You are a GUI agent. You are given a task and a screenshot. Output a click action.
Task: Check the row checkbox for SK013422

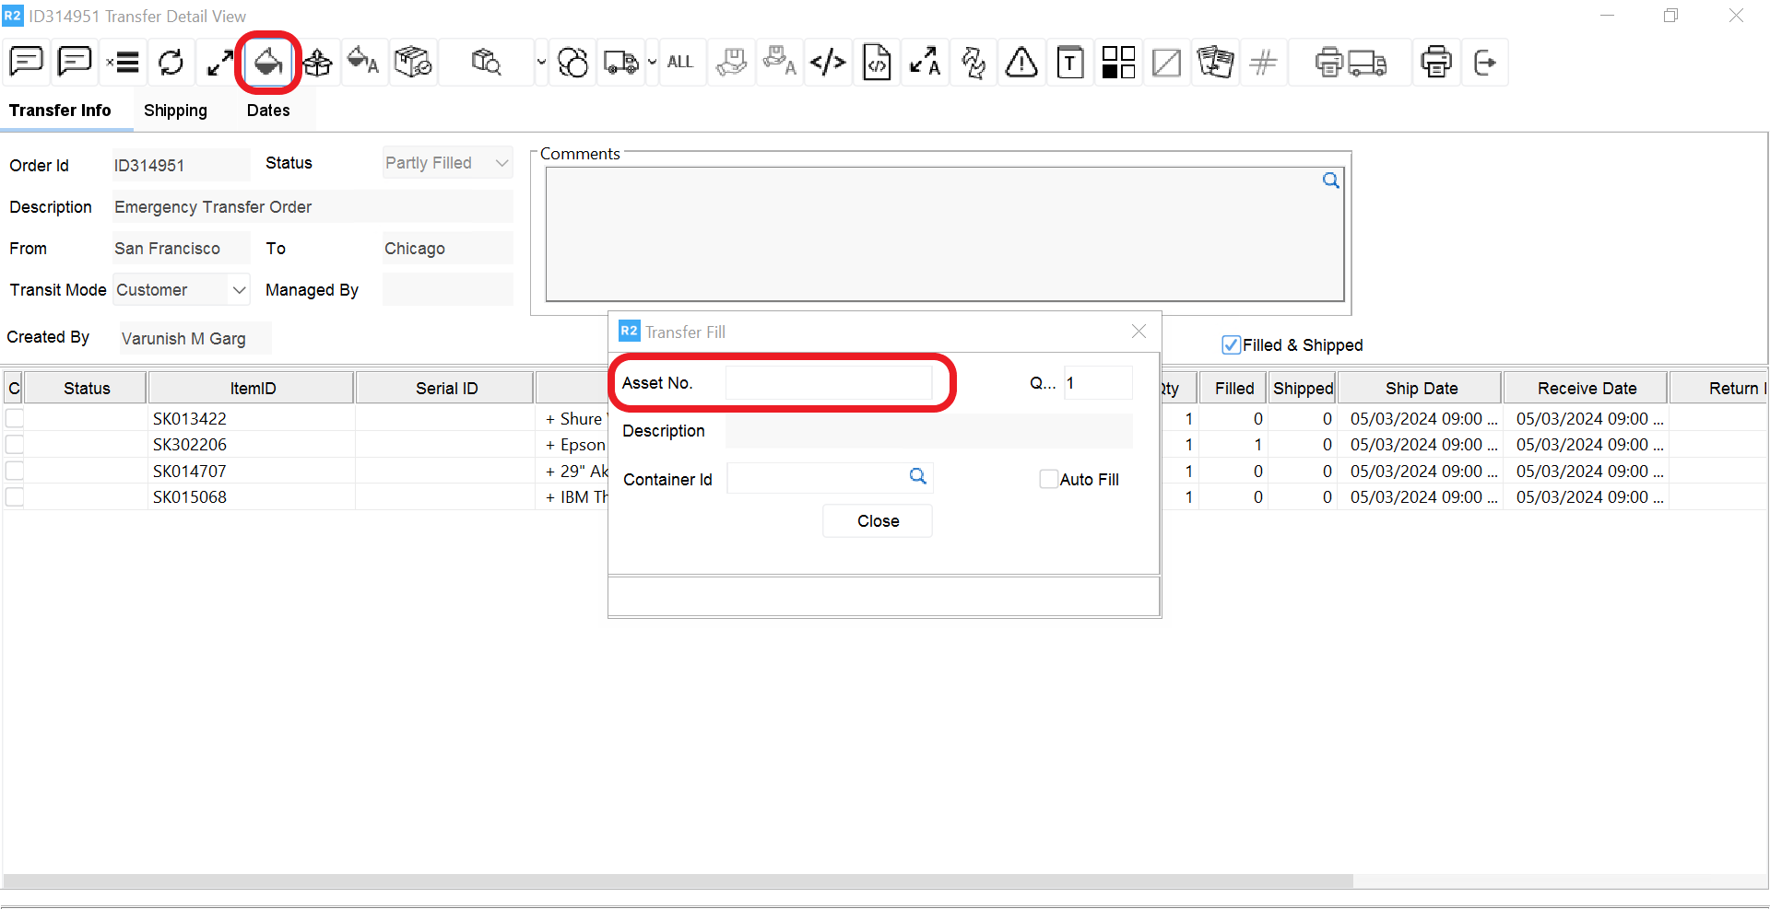click(15, 418)
